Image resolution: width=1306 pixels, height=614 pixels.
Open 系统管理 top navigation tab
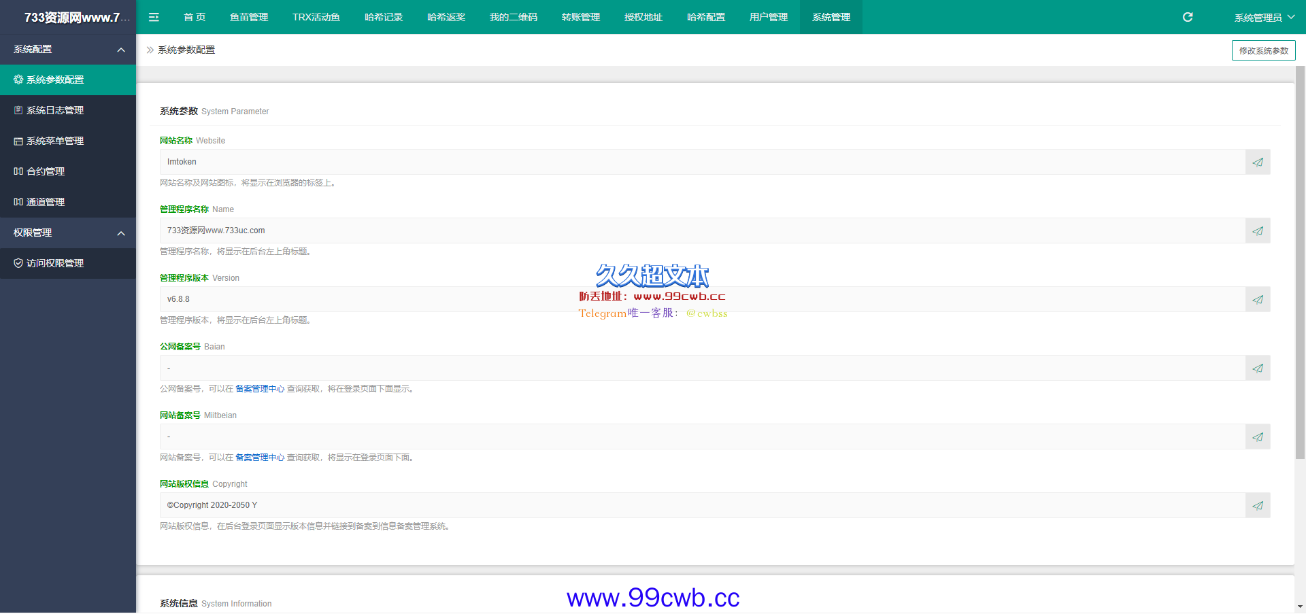[x=831, y=17]
